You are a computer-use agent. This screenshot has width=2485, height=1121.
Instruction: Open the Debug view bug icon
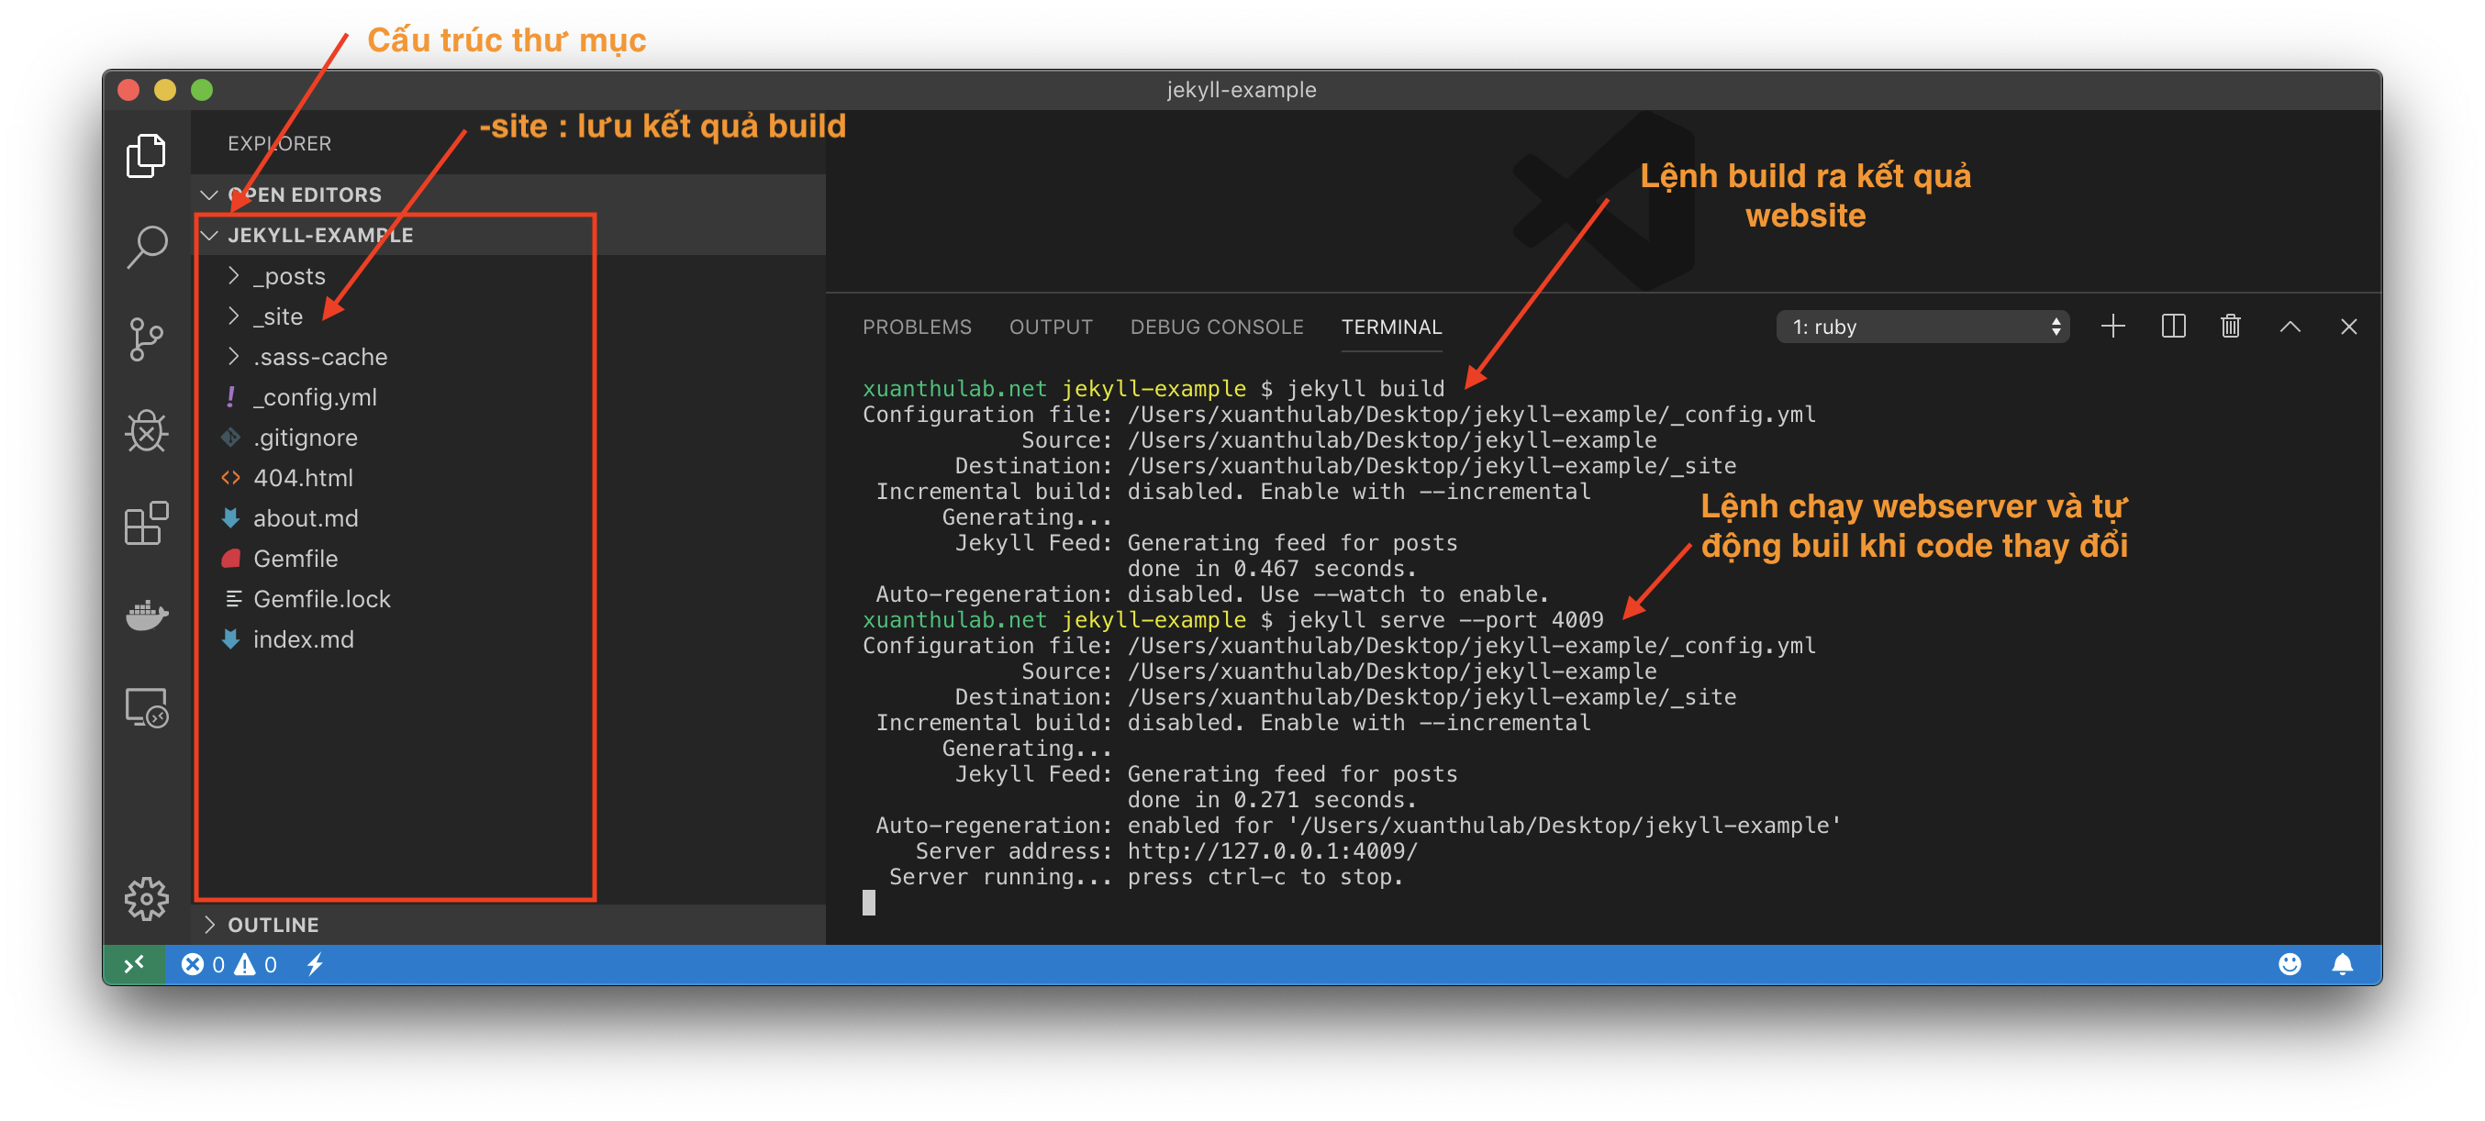click(146, 430)
